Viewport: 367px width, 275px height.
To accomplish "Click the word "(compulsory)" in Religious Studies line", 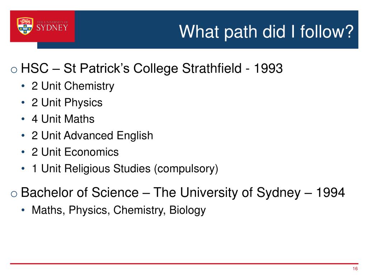I will point(186,169).
